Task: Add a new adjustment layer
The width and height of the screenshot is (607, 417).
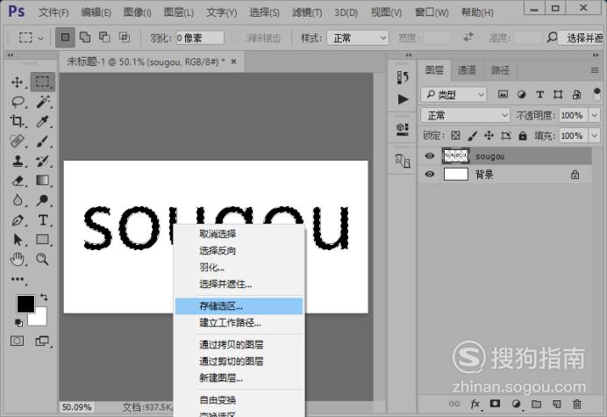Action: [x=516, y=404]
